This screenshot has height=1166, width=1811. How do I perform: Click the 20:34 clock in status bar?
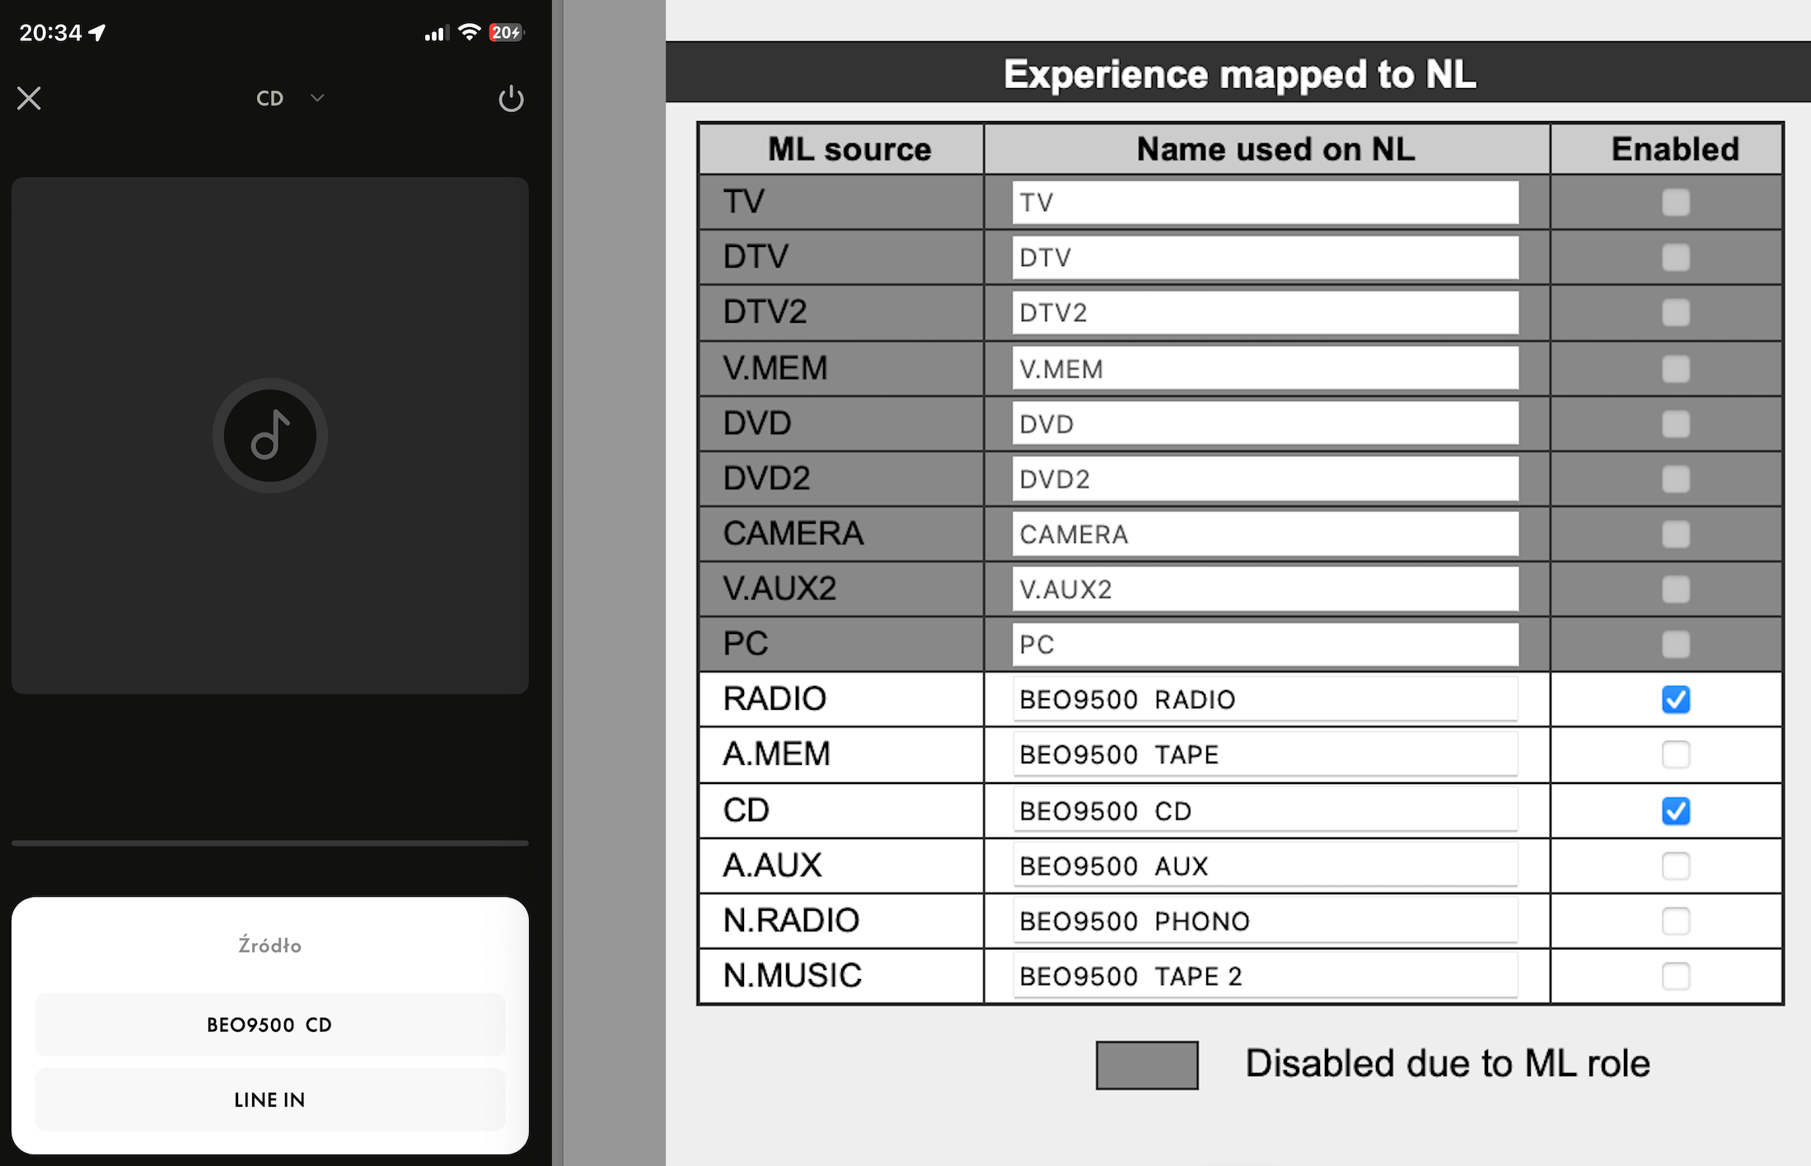tap(50, 32)
